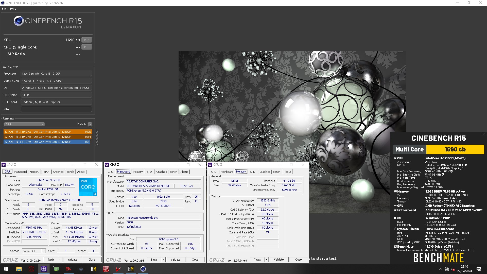
Task: Open About tab in left CPU-Z window
Action: point(81,172)
